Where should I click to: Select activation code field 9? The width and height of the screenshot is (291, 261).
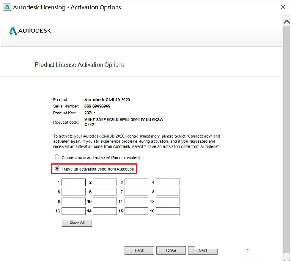pyautogui.click(x=74, y=201)
